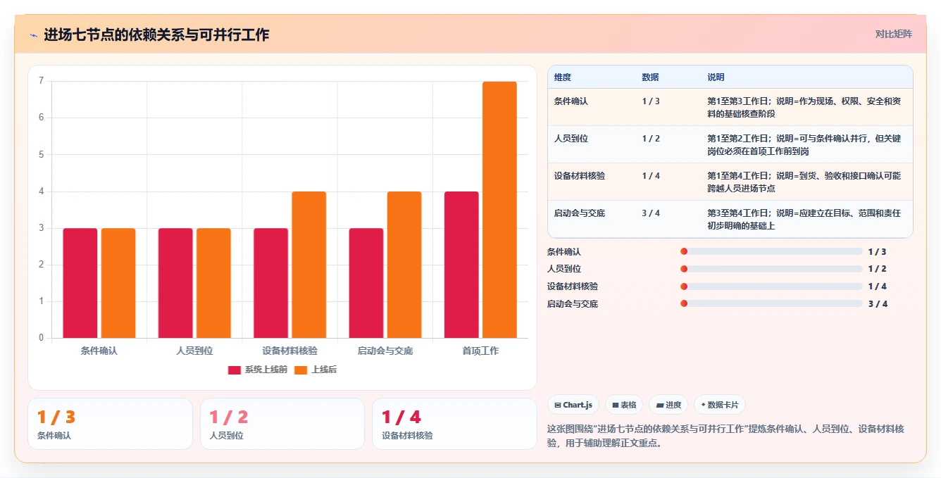Open the 1 / 4 设备材料核验 data card
This screenshot has width=941, height=478.
[454, 424]
